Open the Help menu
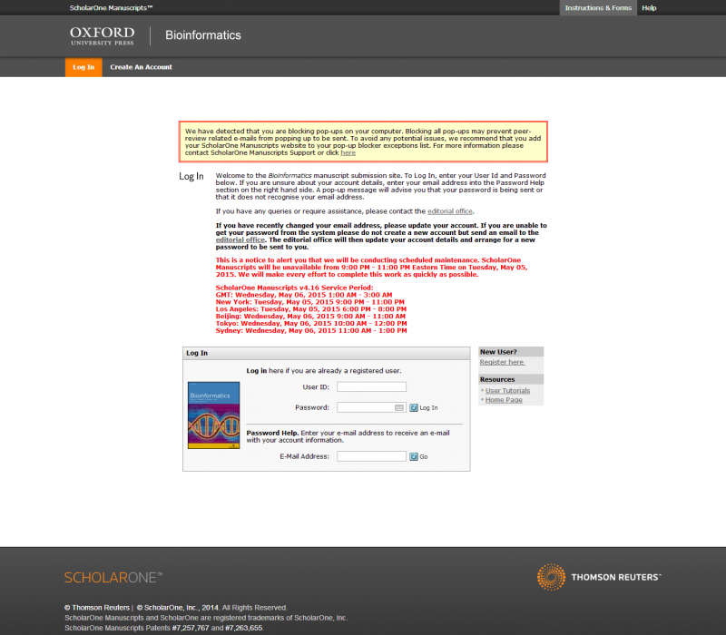 649,8
